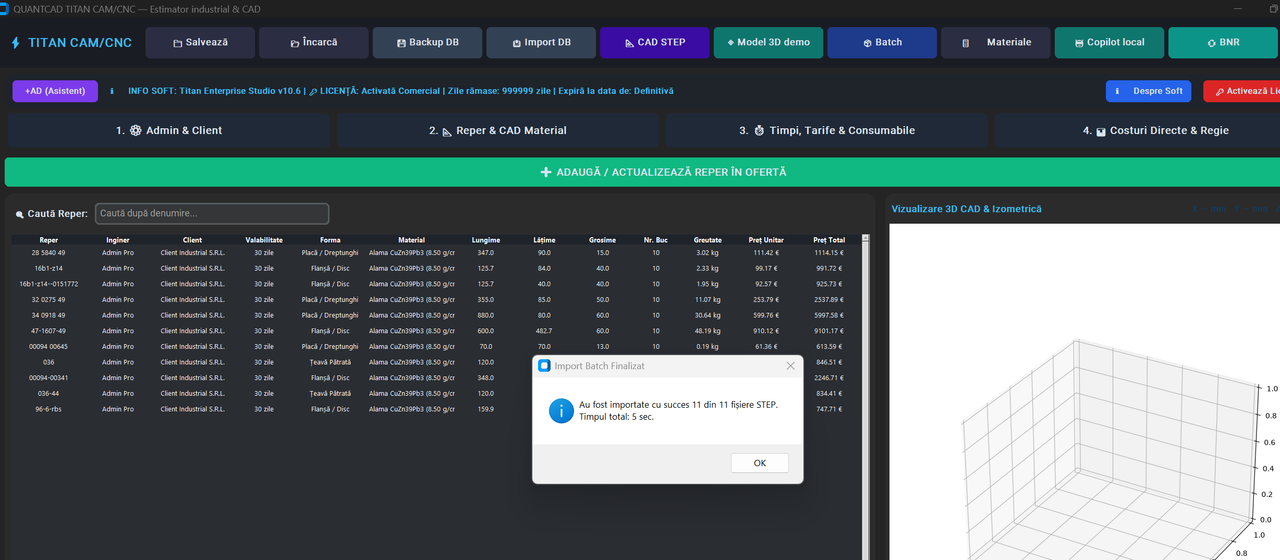The image size is (1280, 560).
Task: Click the BNR exchange rate button
Action: tap(1223, 43)
